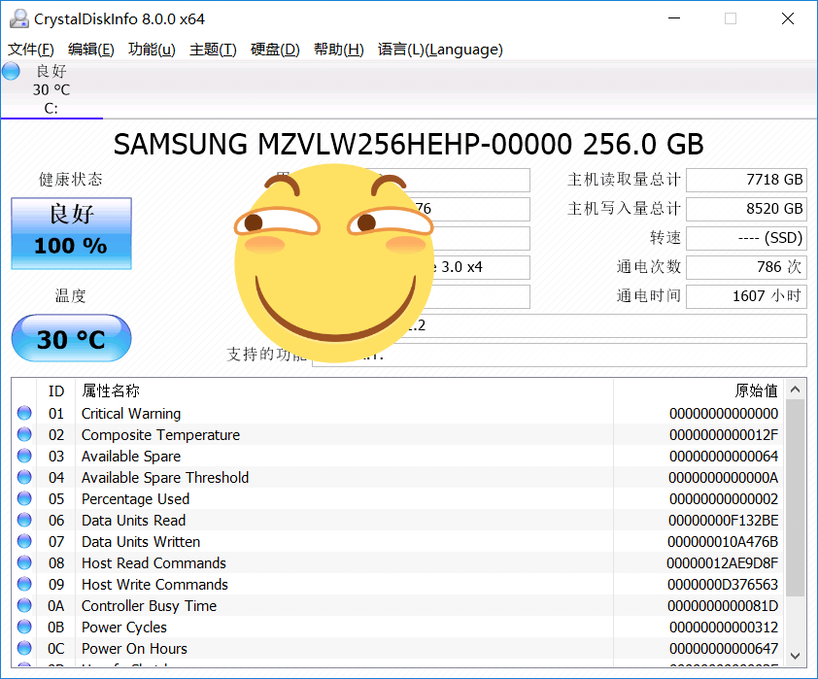
Task: Click raw value 00000000000647
Action: (x=724, y=649)
